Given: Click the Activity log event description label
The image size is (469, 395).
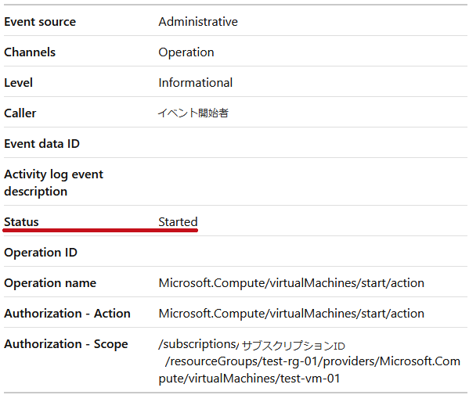Looking at the screenshot, I should [x=53, y=183].
